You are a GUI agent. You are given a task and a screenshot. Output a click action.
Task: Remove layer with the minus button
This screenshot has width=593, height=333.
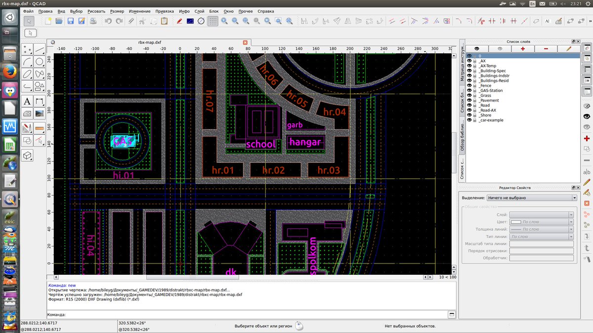tap(546, 49)
